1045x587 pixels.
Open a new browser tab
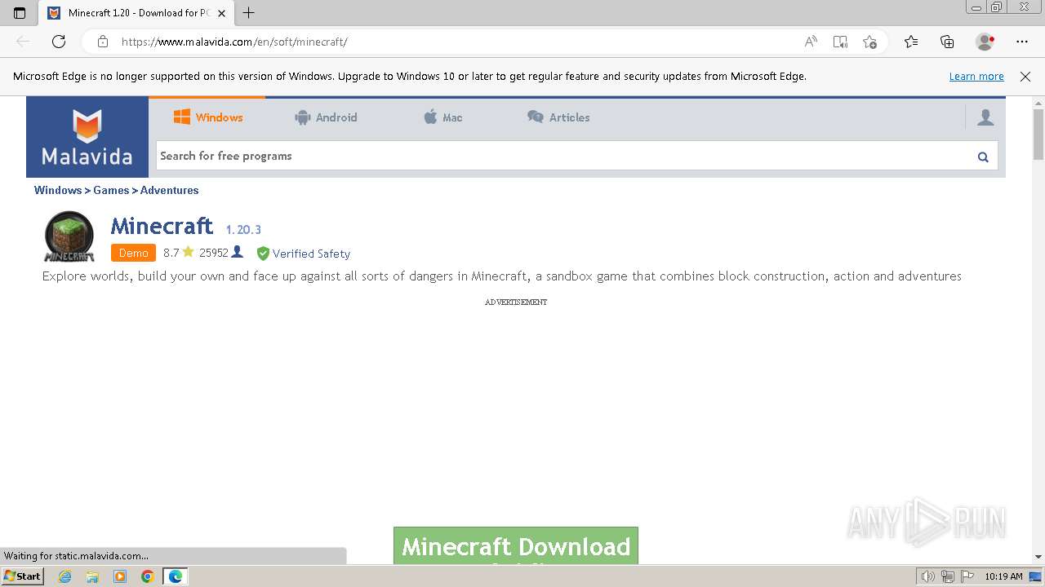coord(249,13)
